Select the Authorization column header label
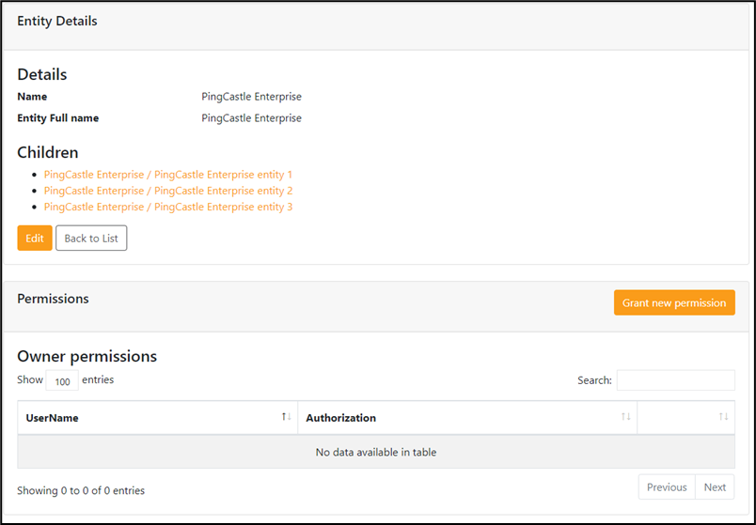The image size is (756, 525). click(341, 418)
